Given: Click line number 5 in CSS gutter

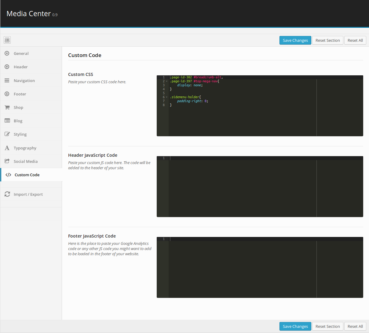Looking at the screenshot, I should coord(164,93).
